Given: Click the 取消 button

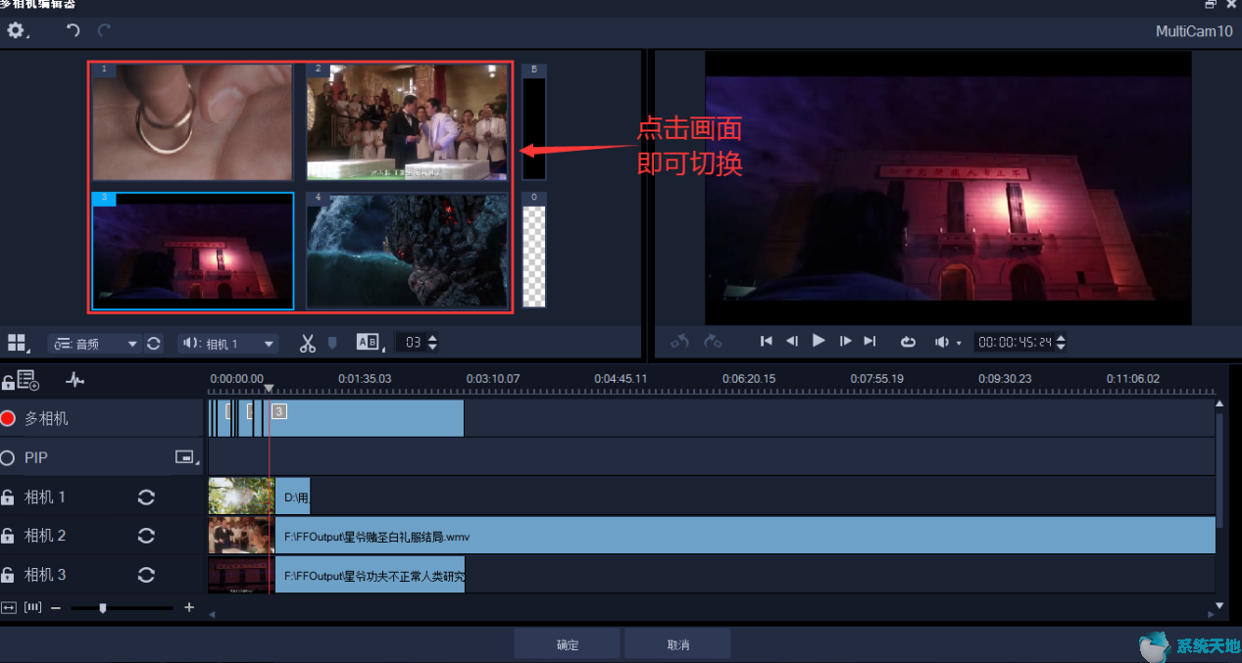Looking at the screenshot, I should pyautogui.click(x=677, y=644).
